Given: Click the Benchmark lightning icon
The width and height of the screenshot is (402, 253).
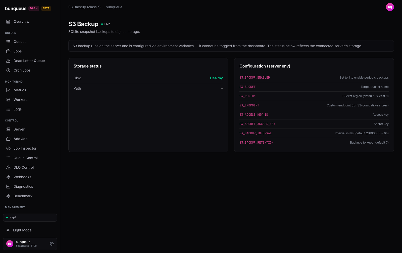Looking at the screenshot, I should (8, 196).
